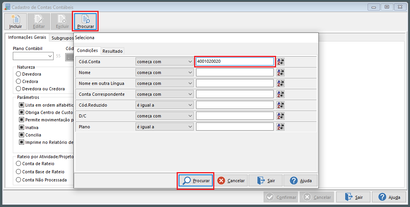Click sort icon for Conta Correspondente

coord(280,94)
